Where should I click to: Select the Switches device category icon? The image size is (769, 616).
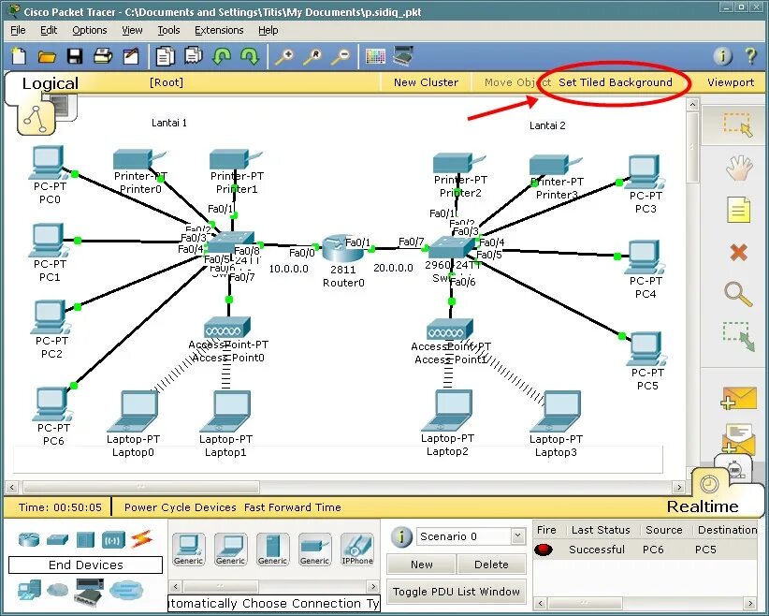click(57, 540)
